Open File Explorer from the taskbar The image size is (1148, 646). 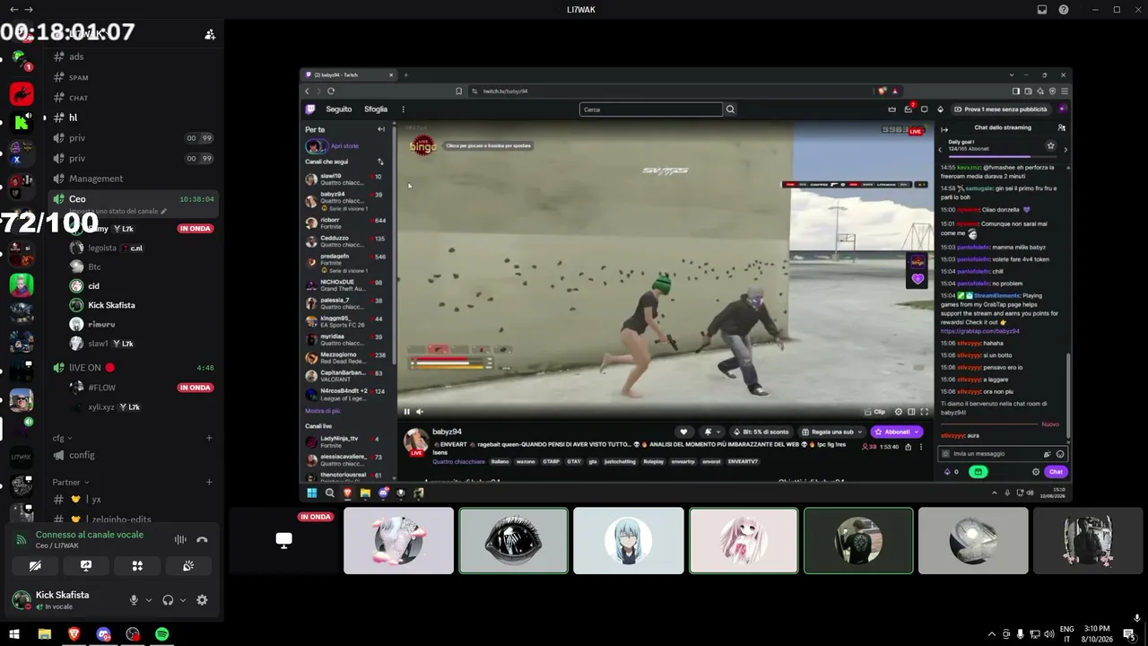(x=44, y=634)
